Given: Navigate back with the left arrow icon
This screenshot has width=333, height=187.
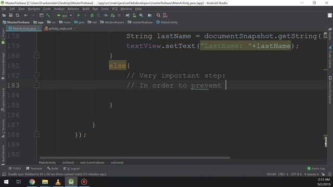Looking at the screenshot, I should pyautogui.click(x=25, y=15).
